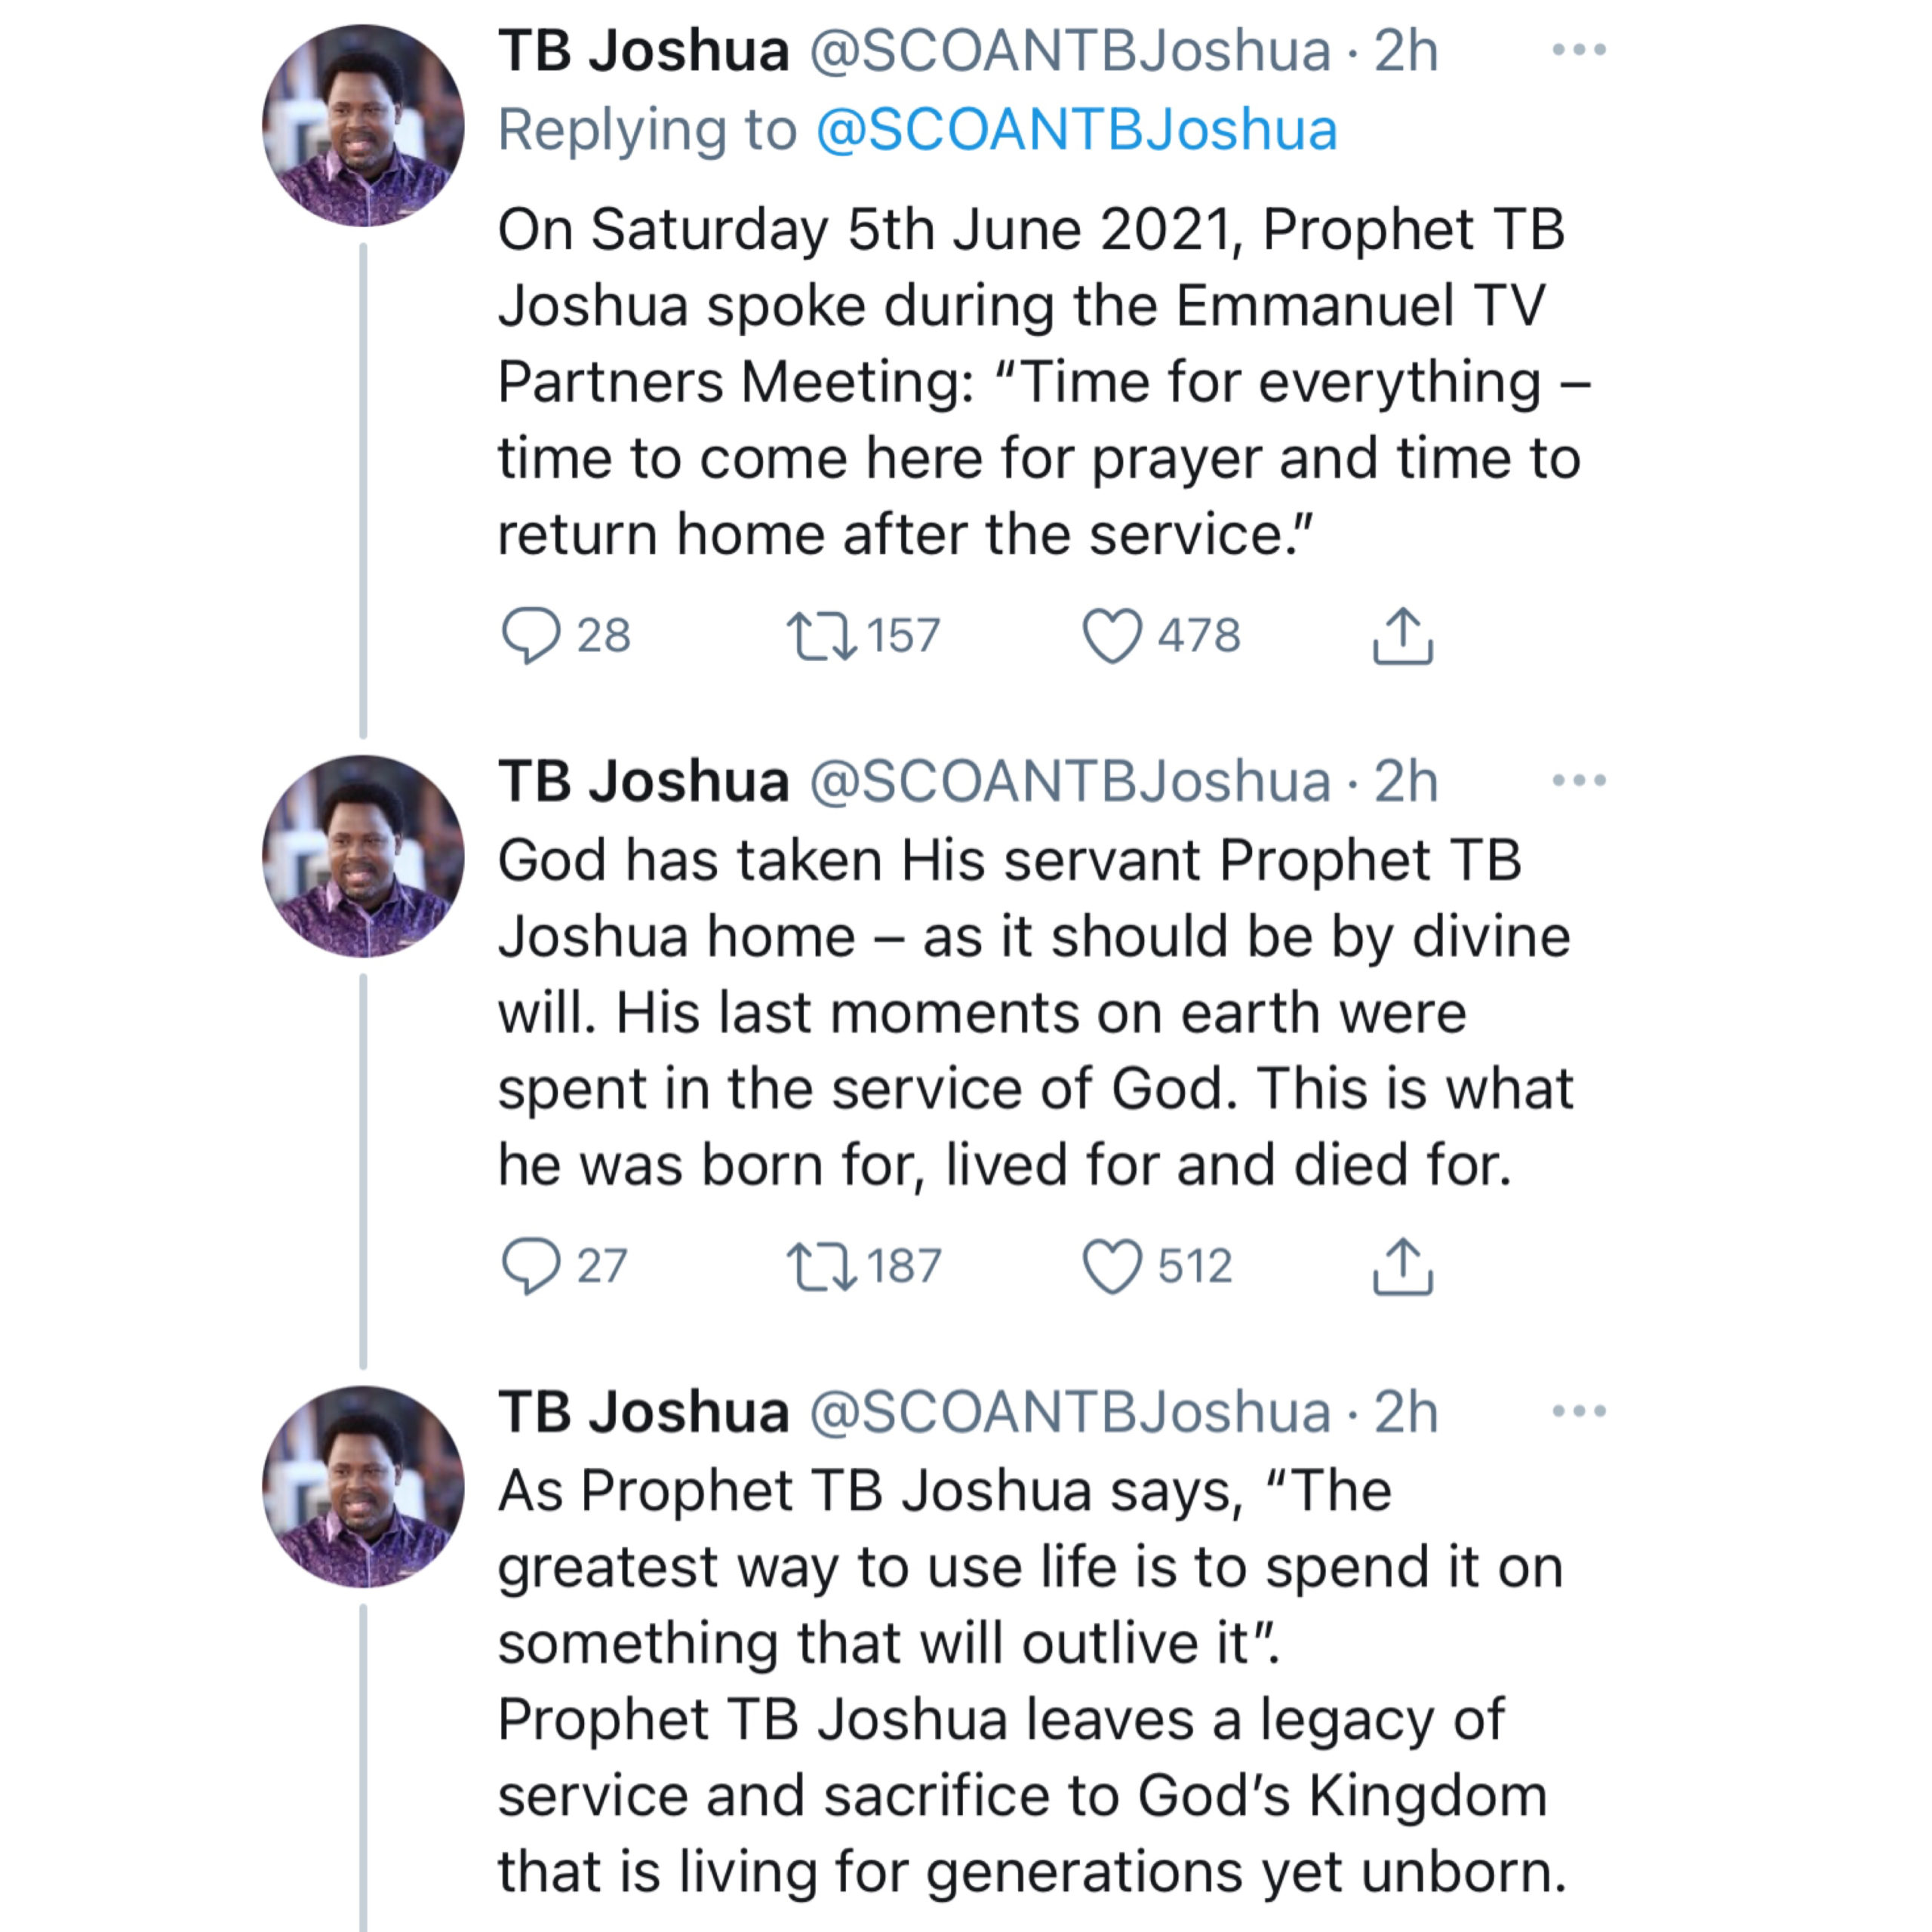Open TB Joshua name on third tweet
The image size is (1932, 1932).
[644, 1412]
